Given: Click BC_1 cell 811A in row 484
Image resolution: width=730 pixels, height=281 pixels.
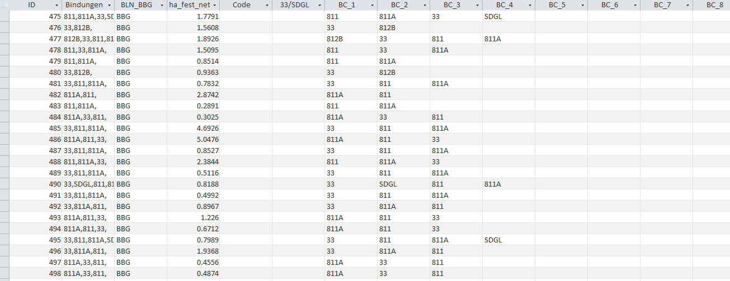Looking at the screenshot, I should coord(351,117).
